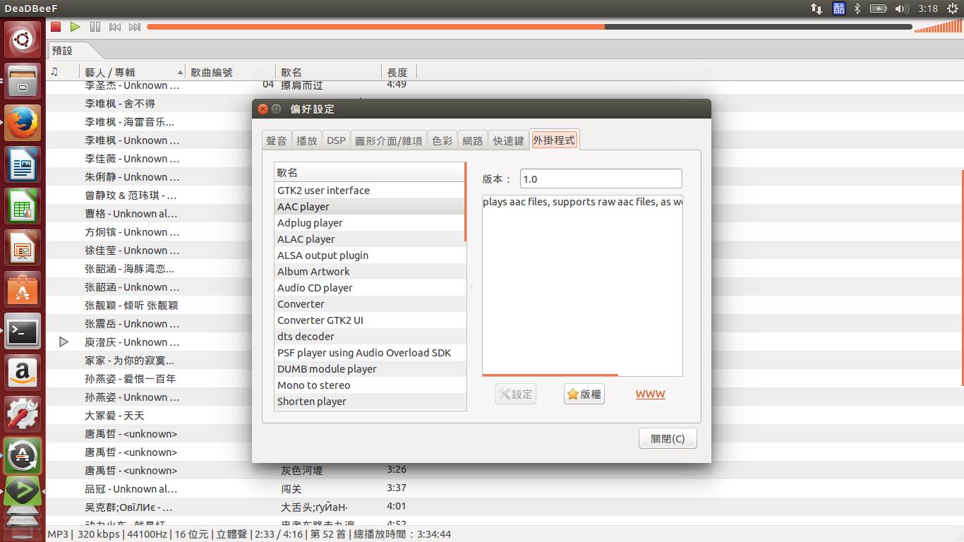
Task: Select the 外掛程式 tab
Action: 554,140
